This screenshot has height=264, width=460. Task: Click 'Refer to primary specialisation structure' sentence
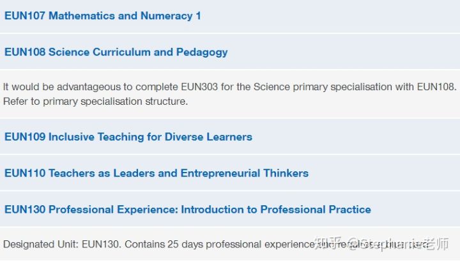95,102
